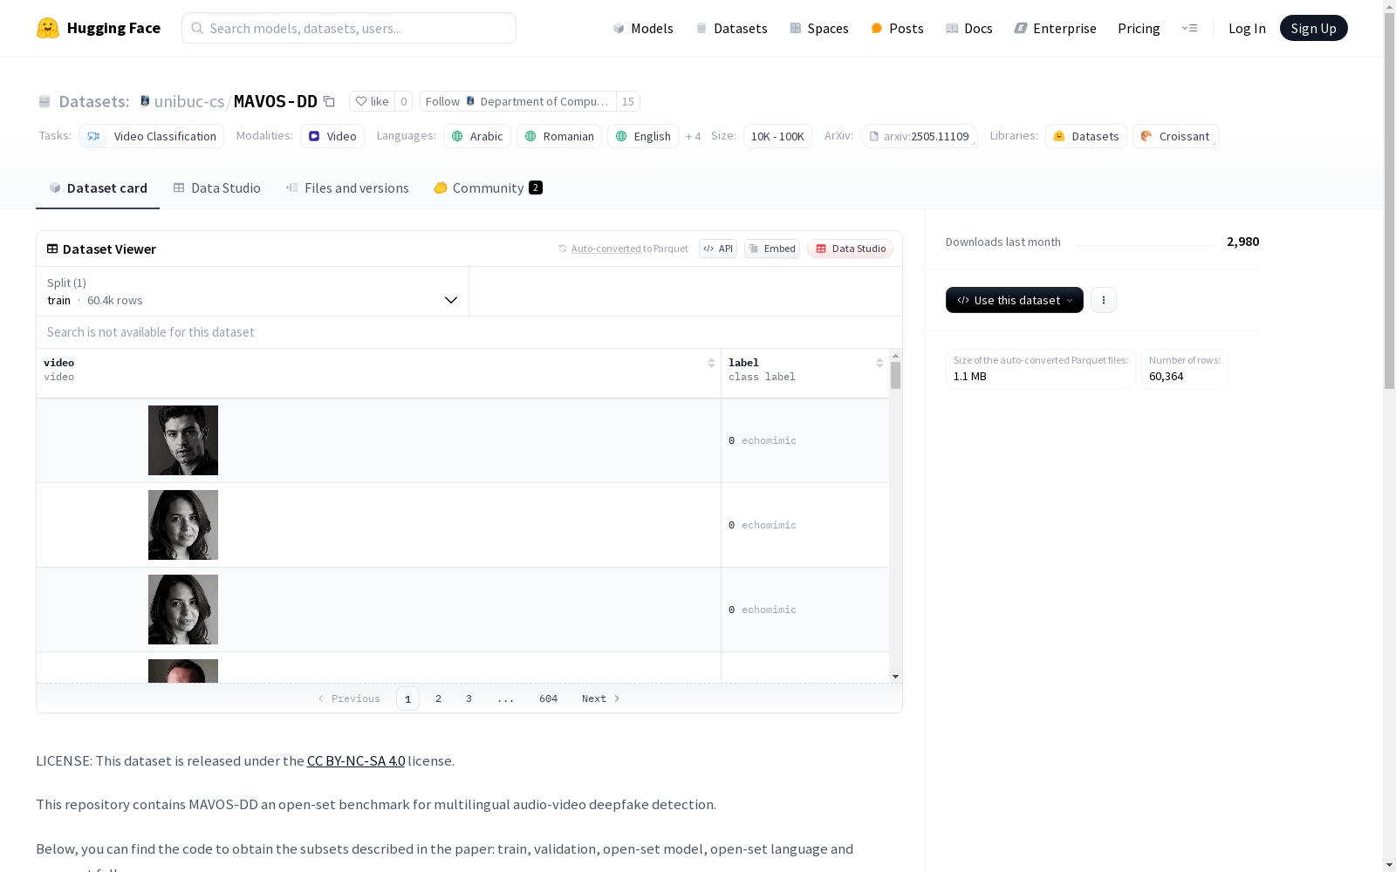This screenshot has height=872, width=1396.
Task: Sort by the label column
Action: click(879, 363)
